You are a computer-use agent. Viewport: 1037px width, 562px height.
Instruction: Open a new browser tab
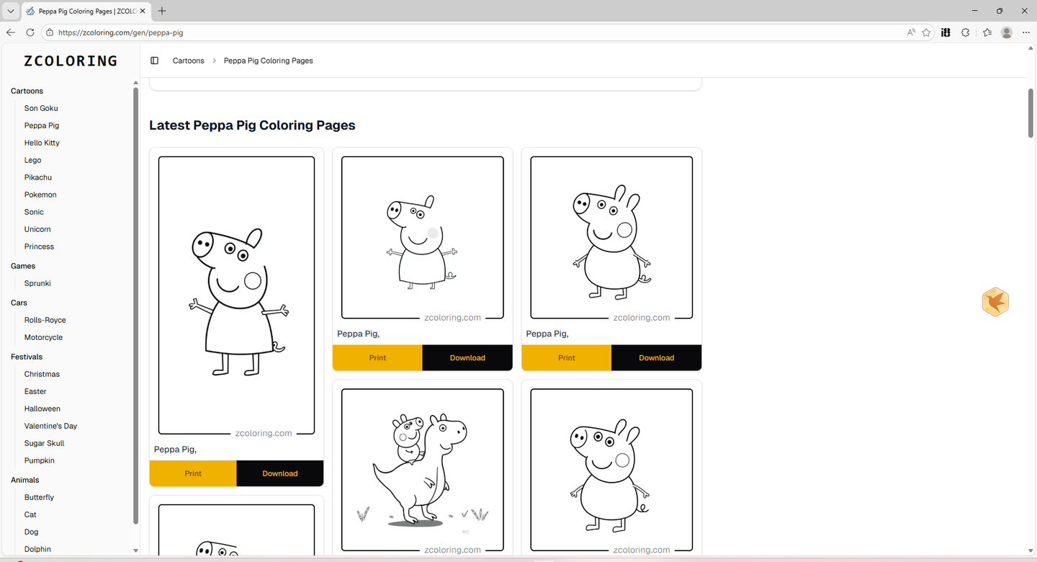click(162, 11)
